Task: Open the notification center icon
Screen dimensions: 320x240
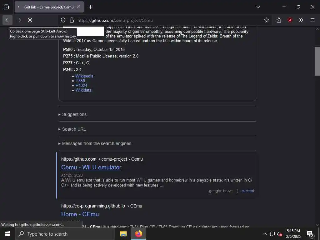Action: tap(310, 234)
